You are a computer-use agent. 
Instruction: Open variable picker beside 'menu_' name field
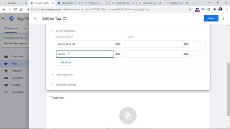pos(118,54)
